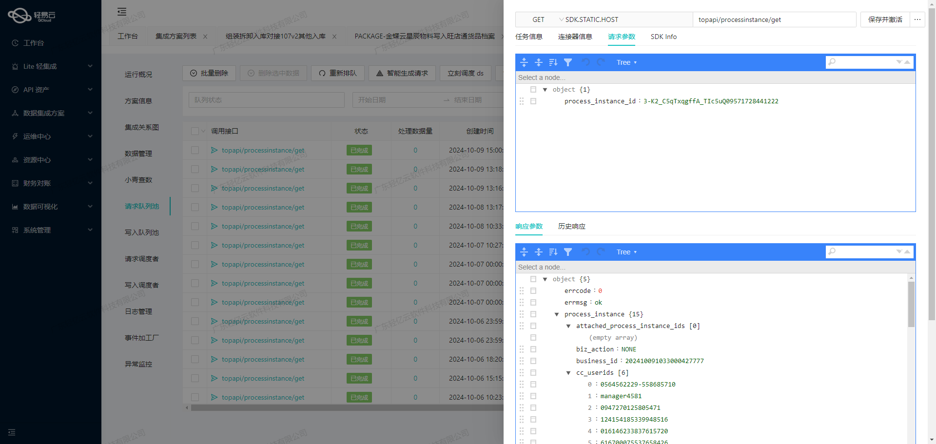Sort contents in response params editor
This screenshot has height=444, width=936.
click(553, 252)
